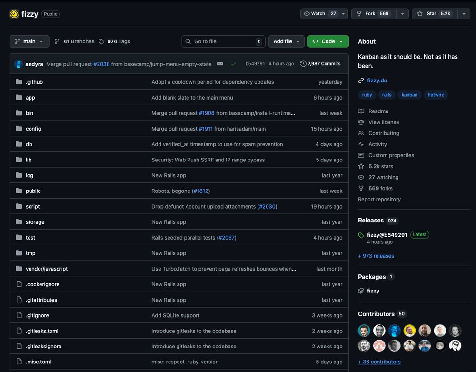
Task: Click the last contributor avatar with sunglasses
Action: [x=455, y=345]
